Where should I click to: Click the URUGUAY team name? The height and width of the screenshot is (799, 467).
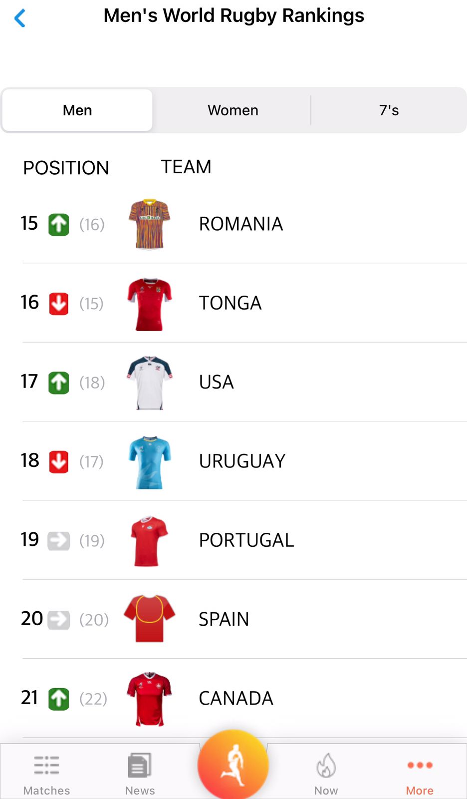(242, 461)
